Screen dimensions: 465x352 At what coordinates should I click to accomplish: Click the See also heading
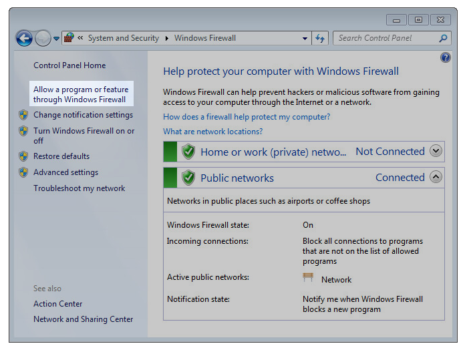[x=47, y=289]
